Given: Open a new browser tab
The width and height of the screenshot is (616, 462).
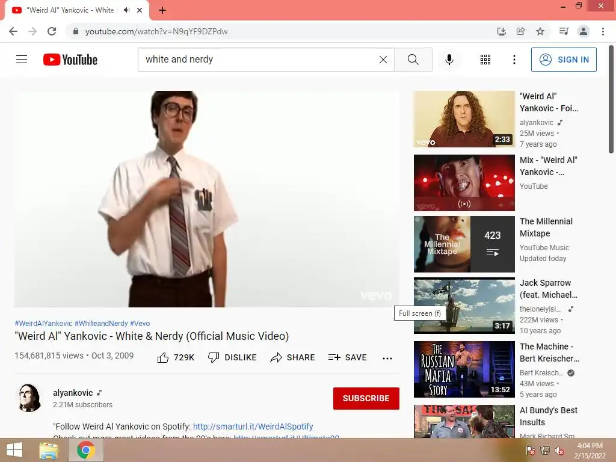Looking at the screenshot, I should (x=162, y=10).
